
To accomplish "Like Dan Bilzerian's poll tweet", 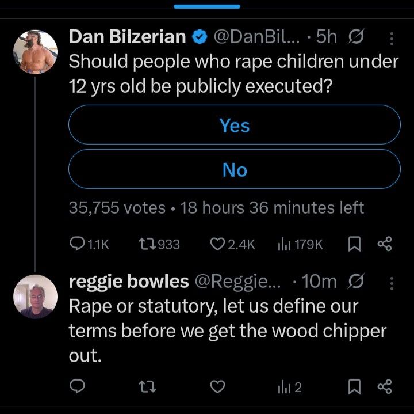I will [217, 245].
